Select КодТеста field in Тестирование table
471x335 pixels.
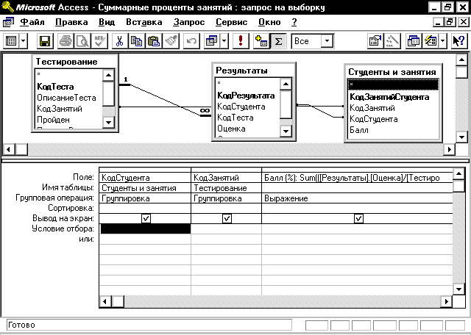pos(56,87)
